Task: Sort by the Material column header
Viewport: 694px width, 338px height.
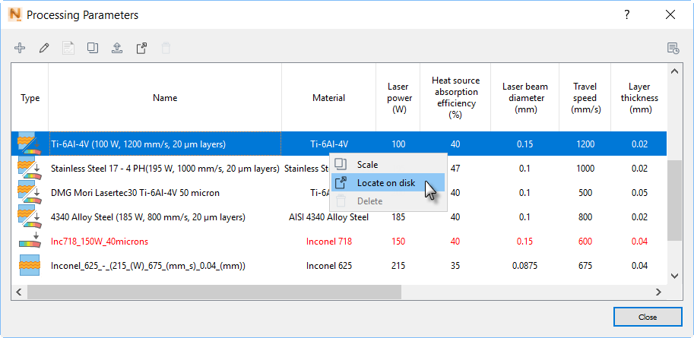Action: [x=328, y=98]
